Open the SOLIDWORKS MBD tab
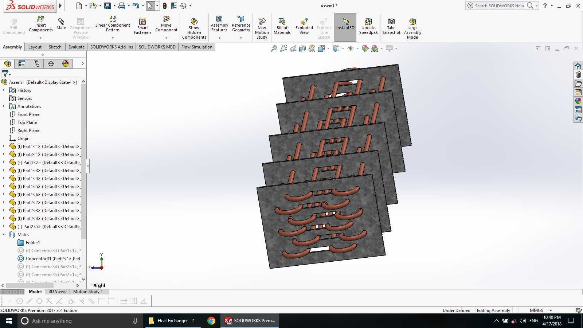Image resolution: width=583 pixels, height=328 pixels. point(157,47)
